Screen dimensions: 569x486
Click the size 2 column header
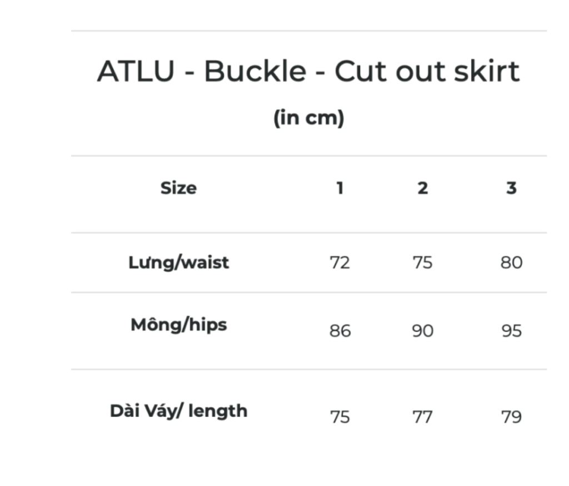(422, 188)
